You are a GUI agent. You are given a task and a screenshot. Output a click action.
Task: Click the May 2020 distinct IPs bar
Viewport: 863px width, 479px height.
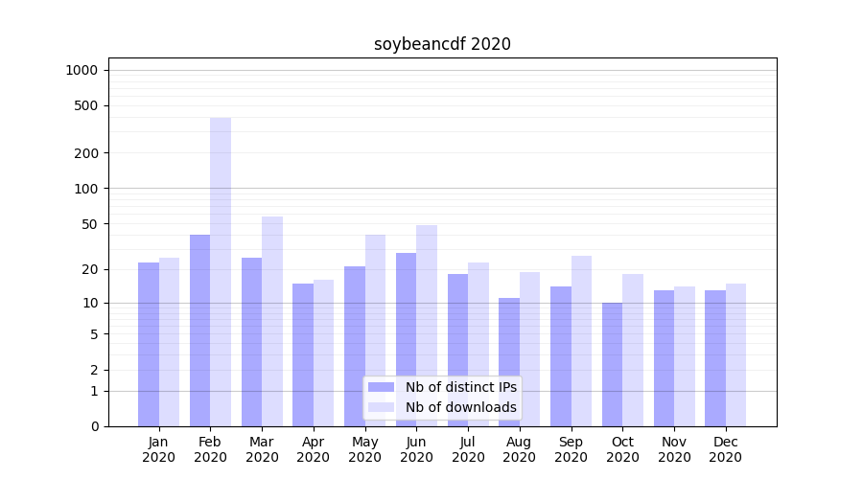pyautogui.click(x=355, y=346)
